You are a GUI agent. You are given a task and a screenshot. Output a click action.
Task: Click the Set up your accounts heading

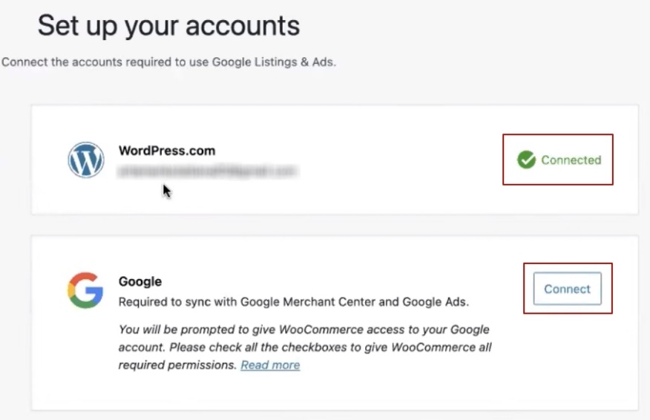click(x=168, y=26)
